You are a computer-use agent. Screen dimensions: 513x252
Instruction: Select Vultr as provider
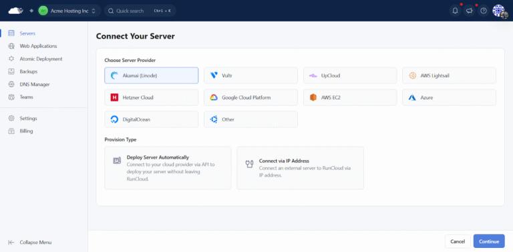tap(250, 75)
